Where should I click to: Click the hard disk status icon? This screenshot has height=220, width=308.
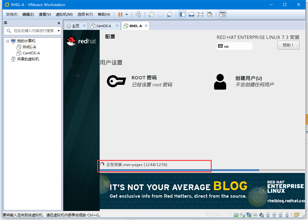click(x=236, y=215)
